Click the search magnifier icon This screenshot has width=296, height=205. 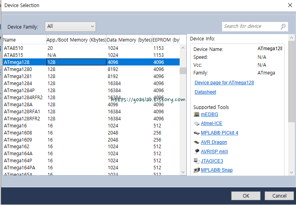283,27
